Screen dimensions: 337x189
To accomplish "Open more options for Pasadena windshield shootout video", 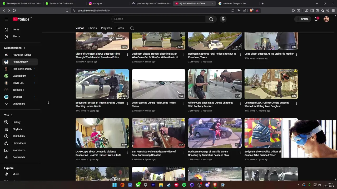I will [128, 54].
